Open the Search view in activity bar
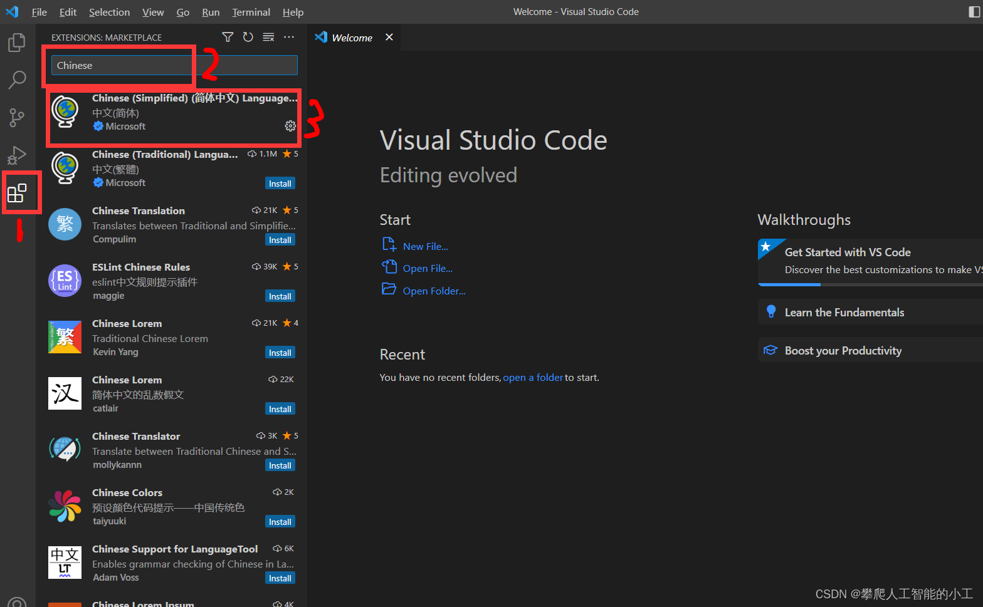 tap(17, 80)
